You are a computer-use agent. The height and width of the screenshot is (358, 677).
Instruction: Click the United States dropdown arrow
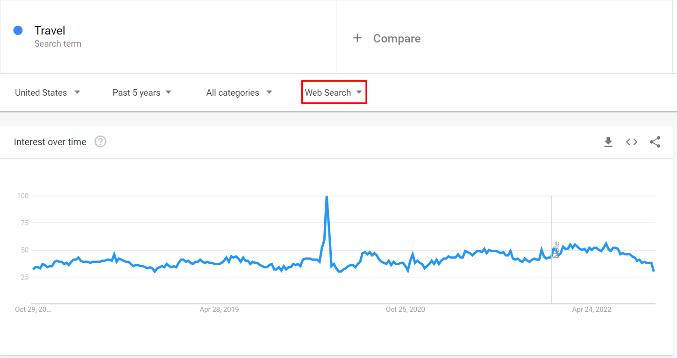point(77,92)
